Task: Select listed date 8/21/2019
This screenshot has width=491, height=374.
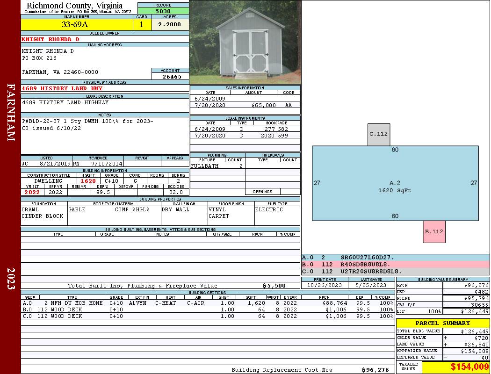Action: pos(55,163)
